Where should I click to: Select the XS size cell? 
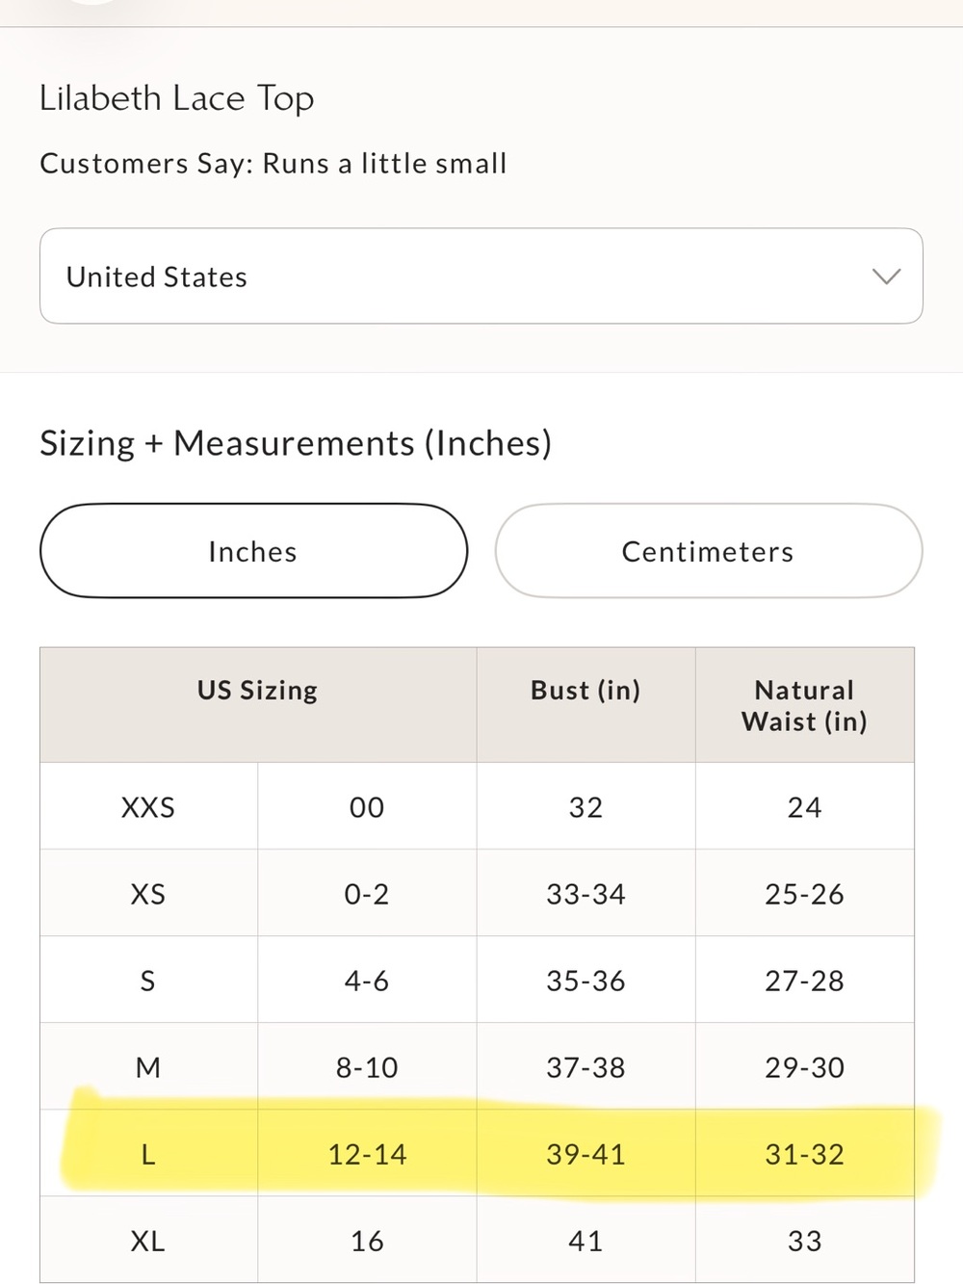[x=148, y=893]
